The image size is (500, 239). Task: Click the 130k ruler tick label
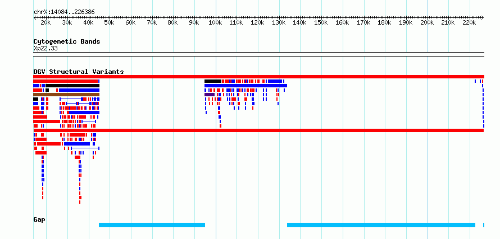pyautogui.click(x=279, y=23)
